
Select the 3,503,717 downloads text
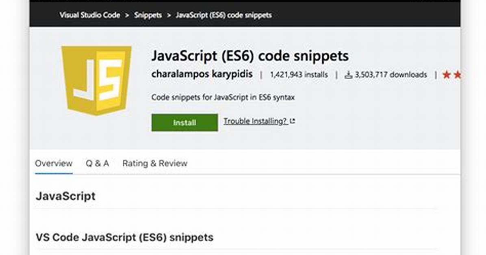point(391,75)
